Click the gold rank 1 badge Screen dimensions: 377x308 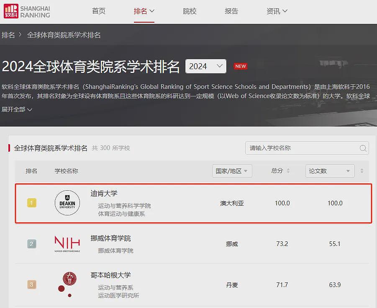pos(32,203)
